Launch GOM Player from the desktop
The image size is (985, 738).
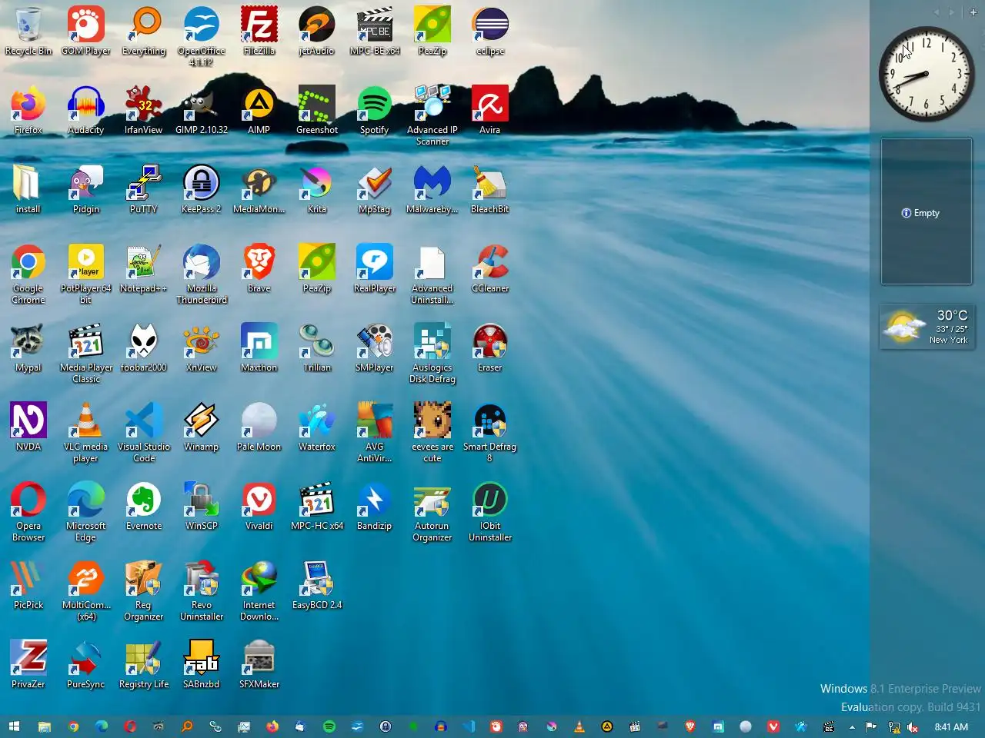click(86, 32)
